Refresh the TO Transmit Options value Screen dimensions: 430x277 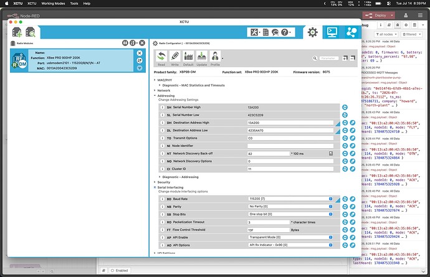(x=345, y=138)
